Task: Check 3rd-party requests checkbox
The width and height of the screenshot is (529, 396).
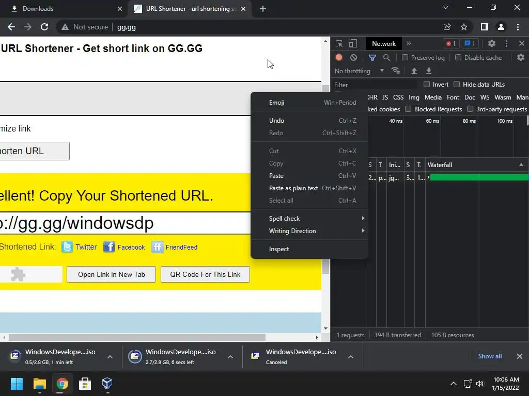Action: tap(470, 109)
